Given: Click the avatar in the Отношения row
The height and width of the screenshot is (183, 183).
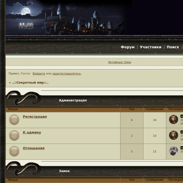Looking at the screenshot, I should click(174, 151).
